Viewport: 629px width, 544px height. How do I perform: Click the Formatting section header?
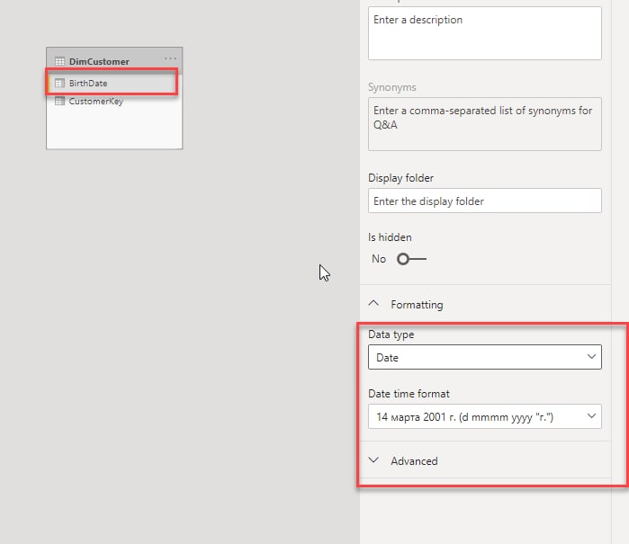(417, 305)
